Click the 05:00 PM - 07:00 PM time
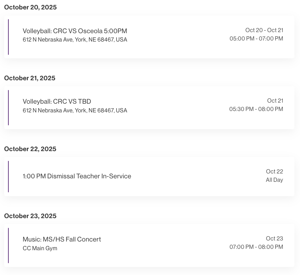Screen dimensions: 300x275 pyautogui.click(x=256, y=39)
